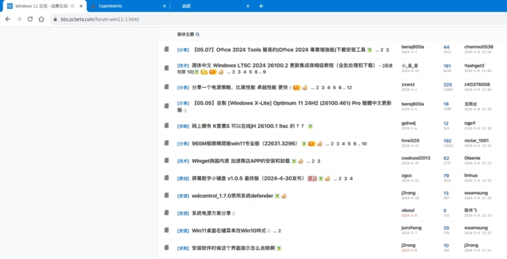Viewport: 507px width, 259px height.
Task: Open last replier chenmo0536
Action: pos(479,47)
